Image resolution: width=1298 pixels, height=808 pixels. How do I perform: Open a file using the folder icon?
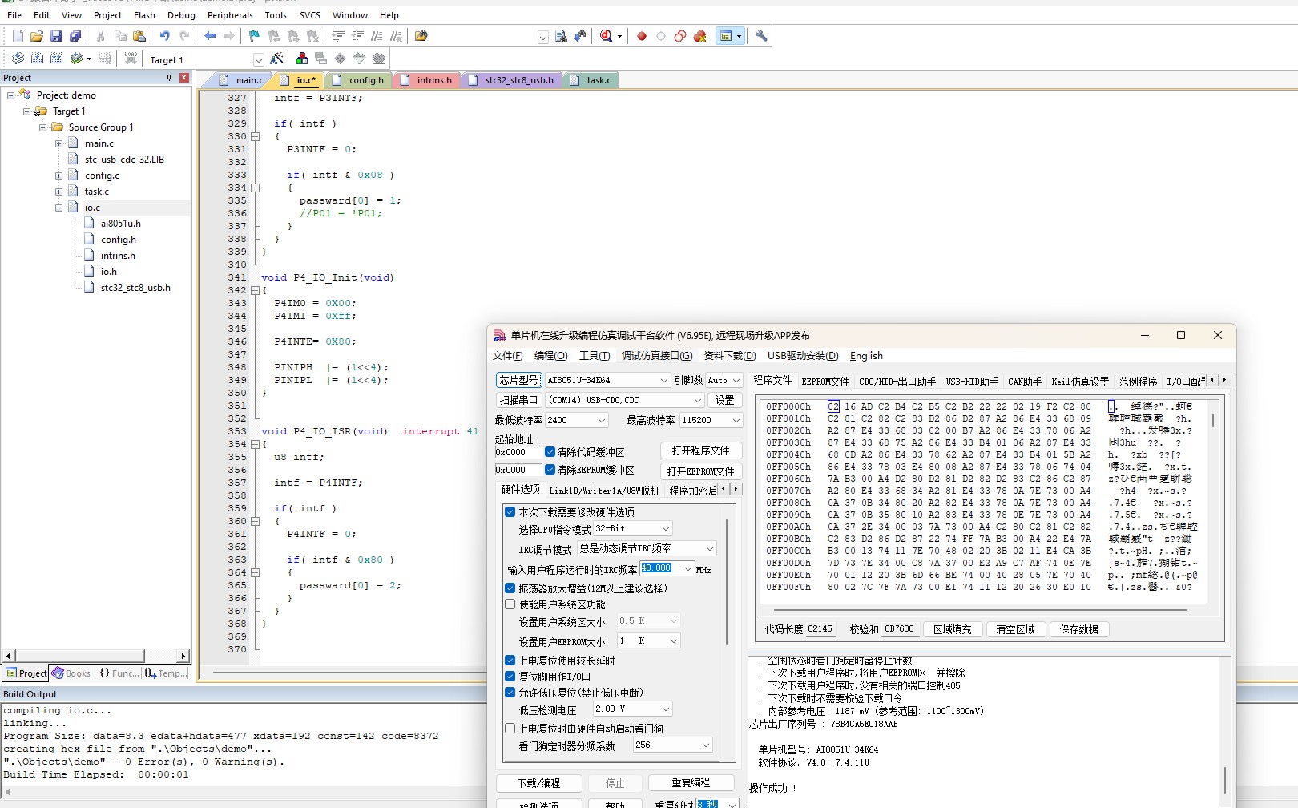coord(37,36)
